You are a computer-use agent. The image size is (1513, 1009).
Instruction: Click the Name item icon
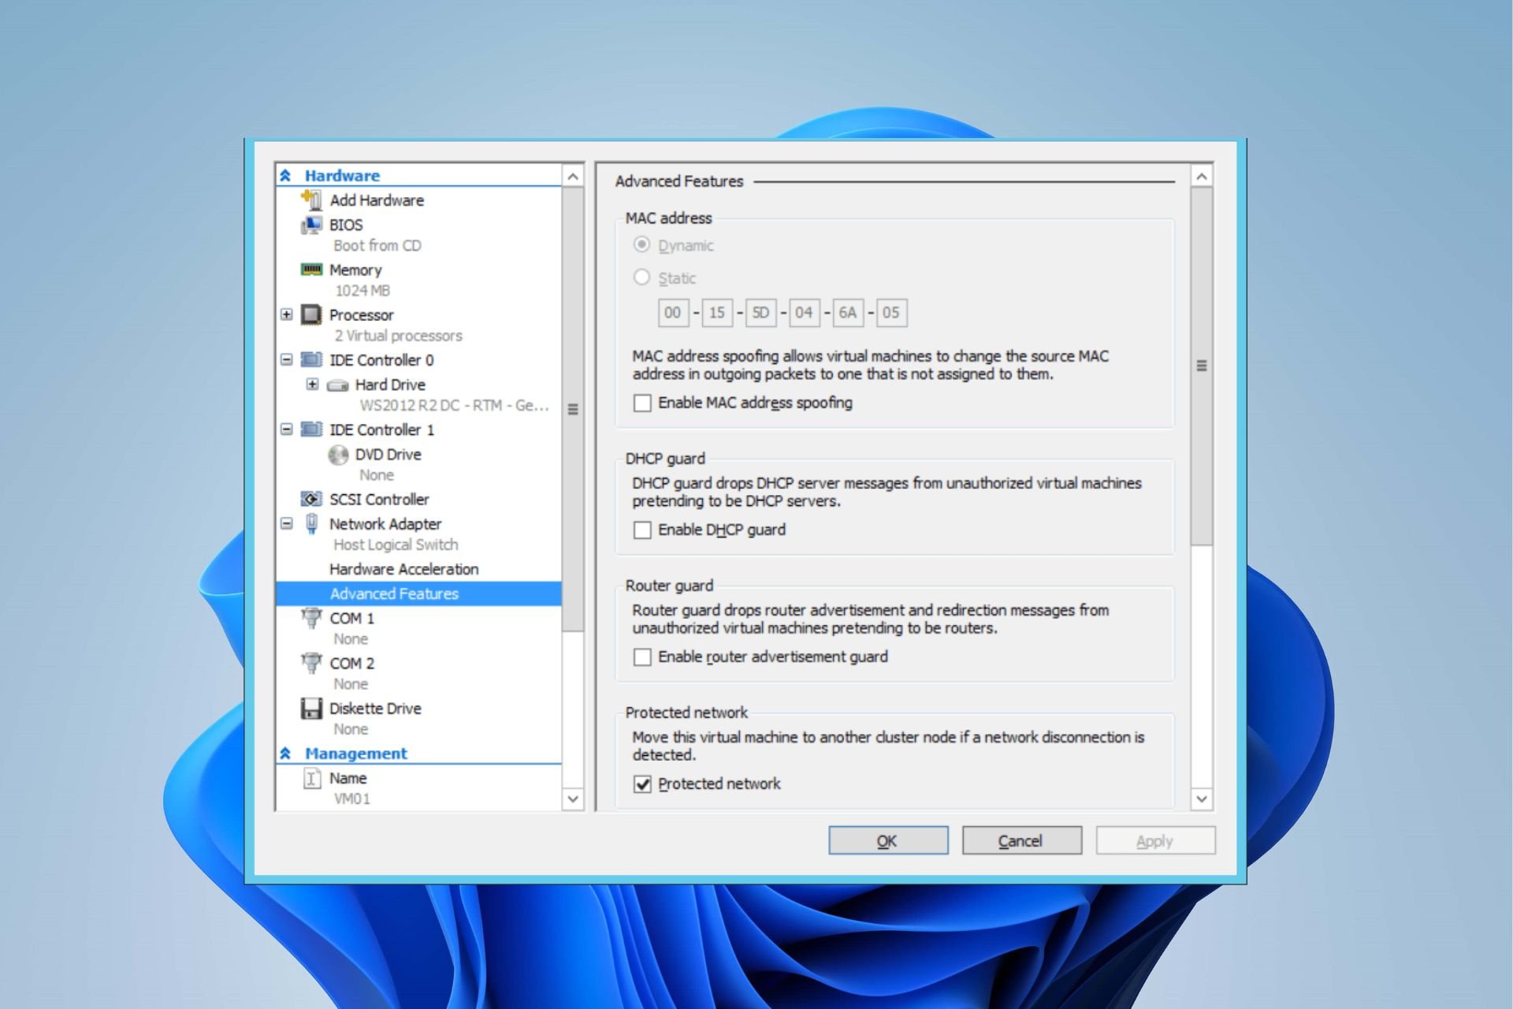coord(311,778)
